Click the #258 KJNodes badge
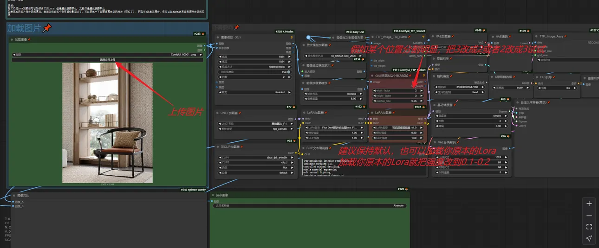The width and height of the screenshot is (599, 248). click(x=284, y=31)
